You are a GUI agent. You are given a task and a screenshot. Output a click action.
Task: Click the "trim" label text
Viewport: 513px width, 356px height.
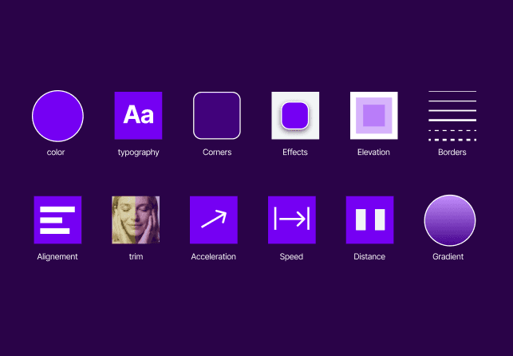click(136, 256)
